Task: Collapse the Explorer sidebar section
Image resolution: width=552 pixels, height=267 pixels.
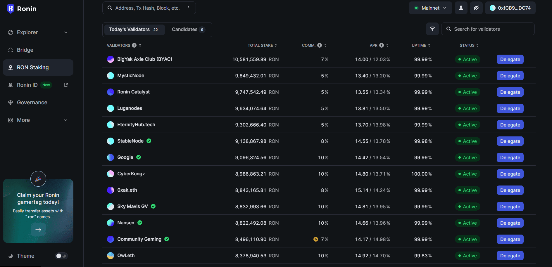Action: point(66,32)
